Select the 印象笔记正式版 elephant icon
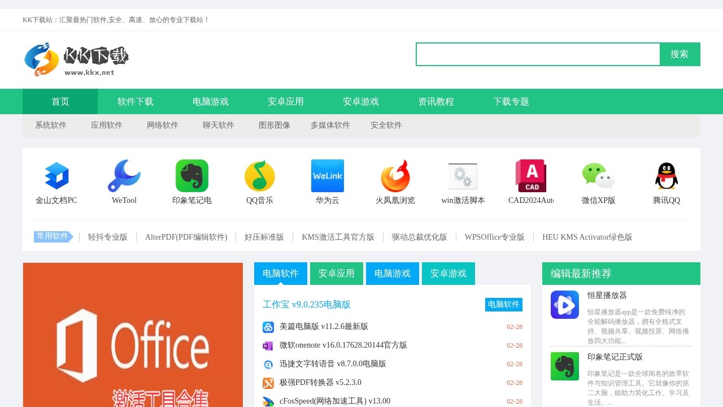Image resolution: width=723 pixels, height=407 pixels. pyautogui.click(x=564, y=367)
